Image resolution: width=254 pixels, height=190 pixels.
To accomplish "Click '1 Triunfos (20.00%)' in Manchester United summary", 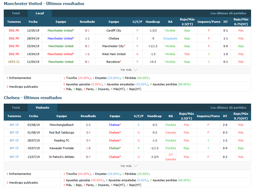I will (x=77, y=78).
